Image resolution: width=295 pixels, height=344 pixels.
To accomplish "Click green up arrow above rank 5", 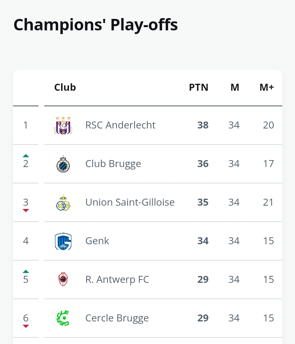I will tap(26, 271).
